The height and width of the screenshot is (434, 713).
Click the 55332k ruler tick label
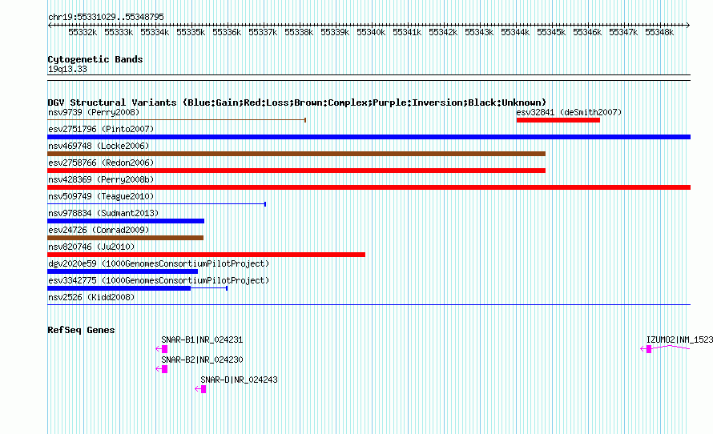83,32
